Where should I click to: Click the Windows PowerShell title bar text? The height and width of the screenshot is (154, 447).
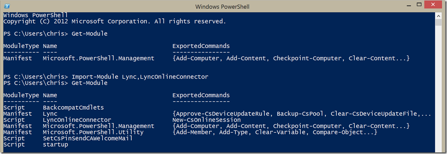pyautogui.click(x=222, y=6)
